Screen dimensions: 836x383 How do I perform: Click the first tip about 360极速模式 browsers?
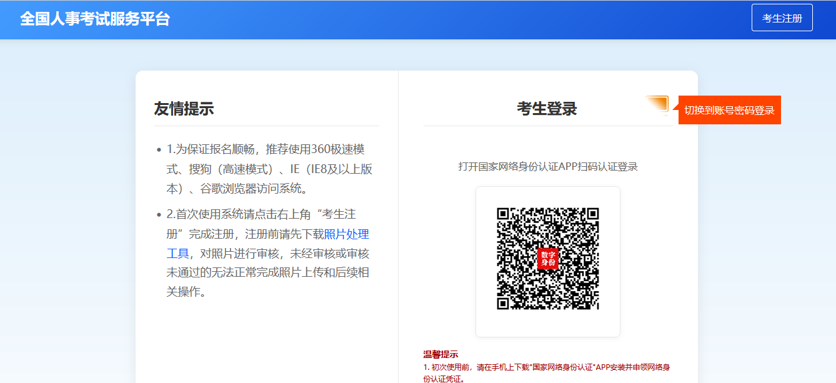(x=269, y=169)
